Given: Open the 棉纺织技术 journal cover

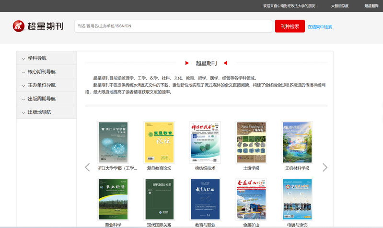Looking at the screenshot, I should click(x=205, y=142).
